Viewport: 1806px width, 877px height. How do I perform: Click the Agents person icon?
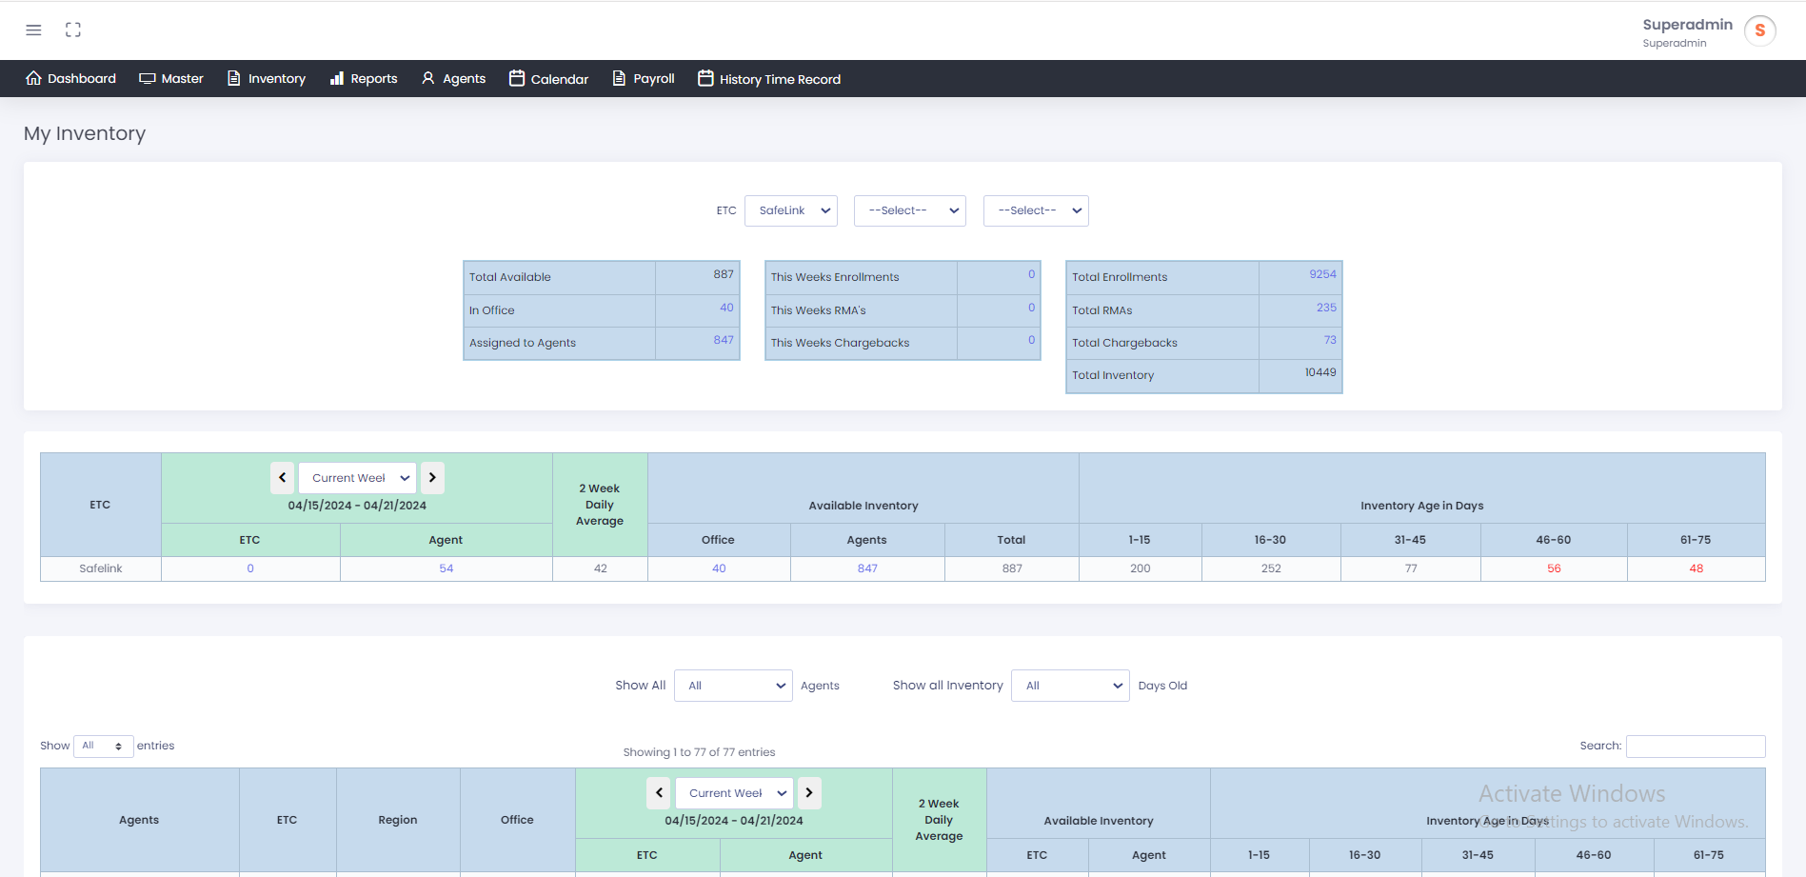point(428,78)
